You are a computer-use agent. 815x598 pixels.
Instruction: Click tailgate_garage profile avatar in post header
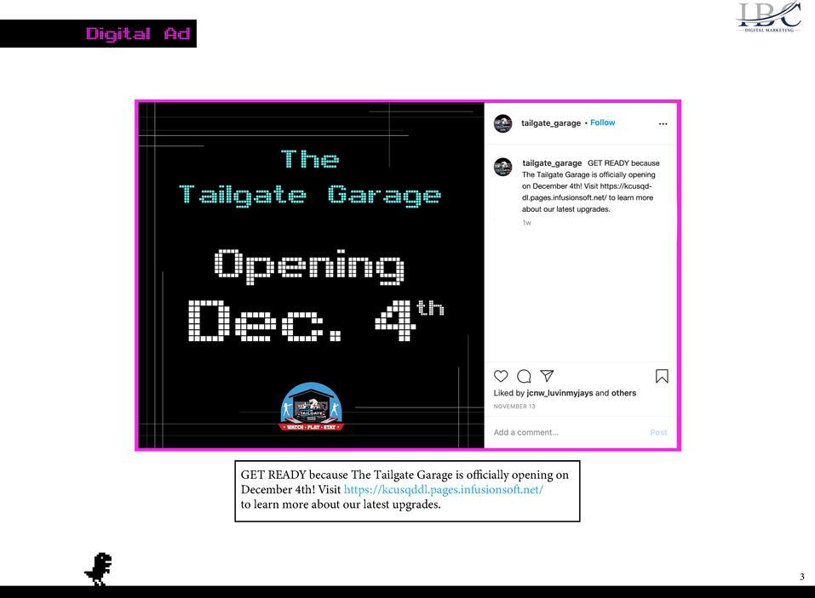point(502,123)
